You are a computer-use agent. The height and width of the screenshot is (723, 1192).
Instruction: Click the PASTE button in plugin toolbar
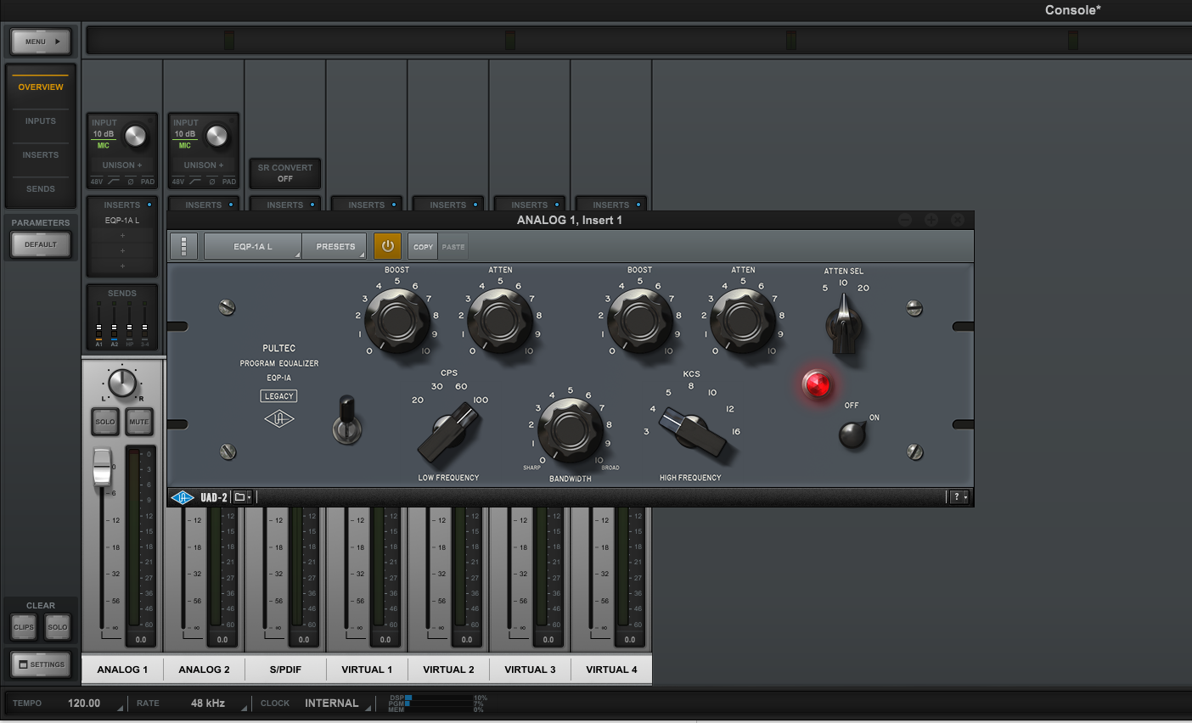tap(453, 247)
